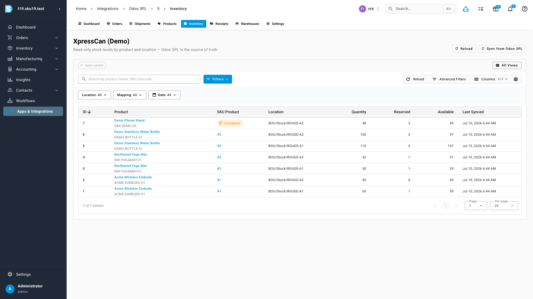This screenshot has height=299, width=533.
Task: Switch to the Shipments tab
Action: pyautogui.click(x=140, y=24)
